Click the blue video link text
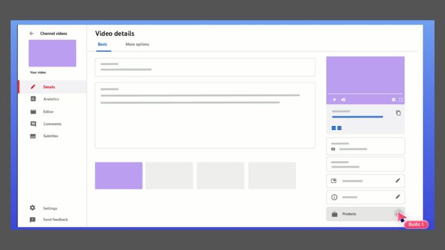 pyautogui.click(x=357, y=117)
